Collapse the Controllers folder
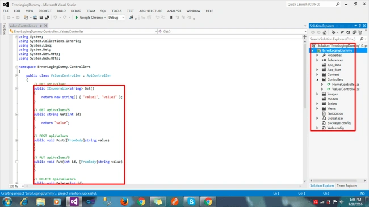Viewport: 369px width, 207px height. point(317,79)
